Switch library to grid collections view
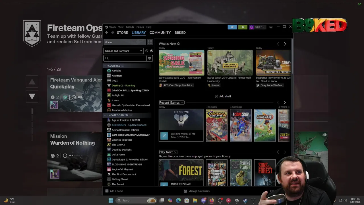 pyautogui.click(x=150, y=42)
